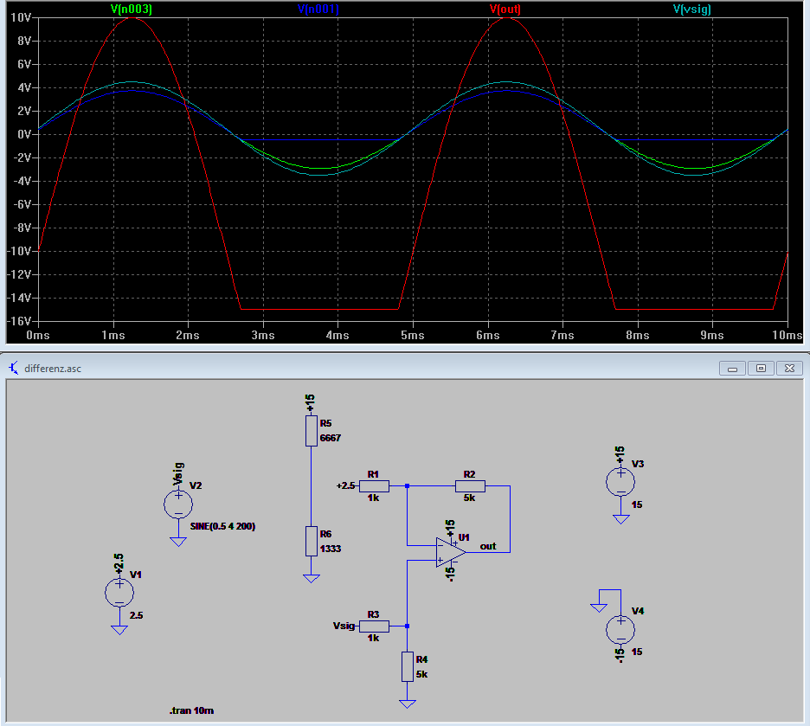The image size is (810, 726).
Task: Click the V(out) trace label
Action: (x=505, y=10)
